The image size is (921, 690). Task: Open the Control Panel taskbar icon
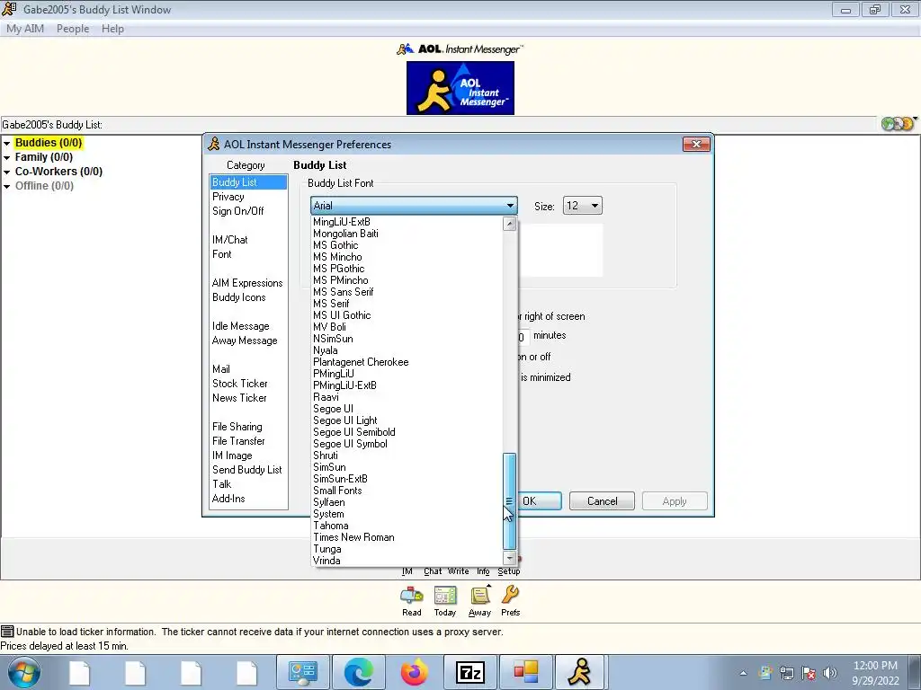(x=303, y=672)
